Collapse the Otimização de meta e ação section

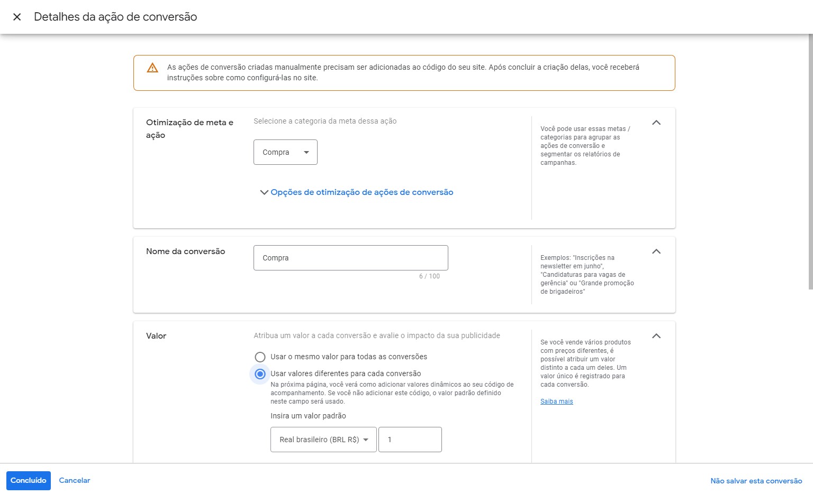coord(656,123)
